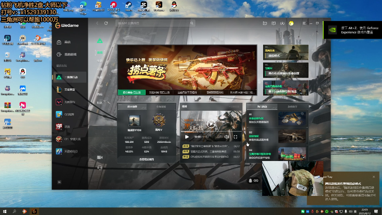The width and height of the screenshot is (382, 215).
Task: Open Windows taskbar search
Action: [x=14, y=211]
